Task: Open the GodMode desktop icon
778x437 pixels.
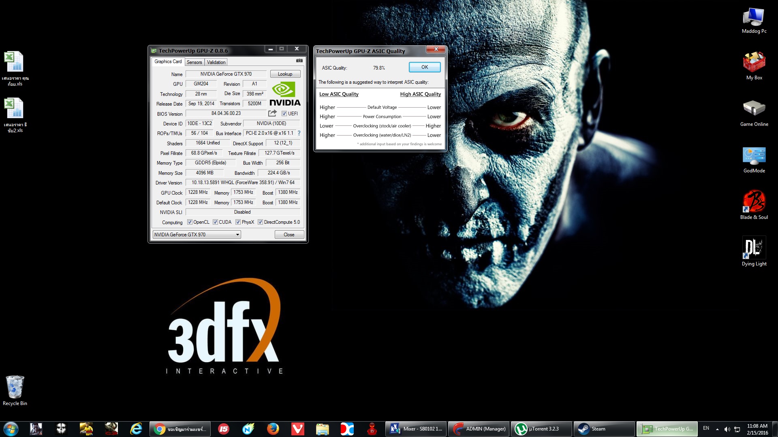Action: click(754, 156)
